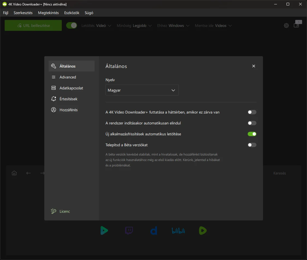307x260 pixels.
Task: Open the Megtekintés menu
Action: pyautogui.click(x=48, y=13)
